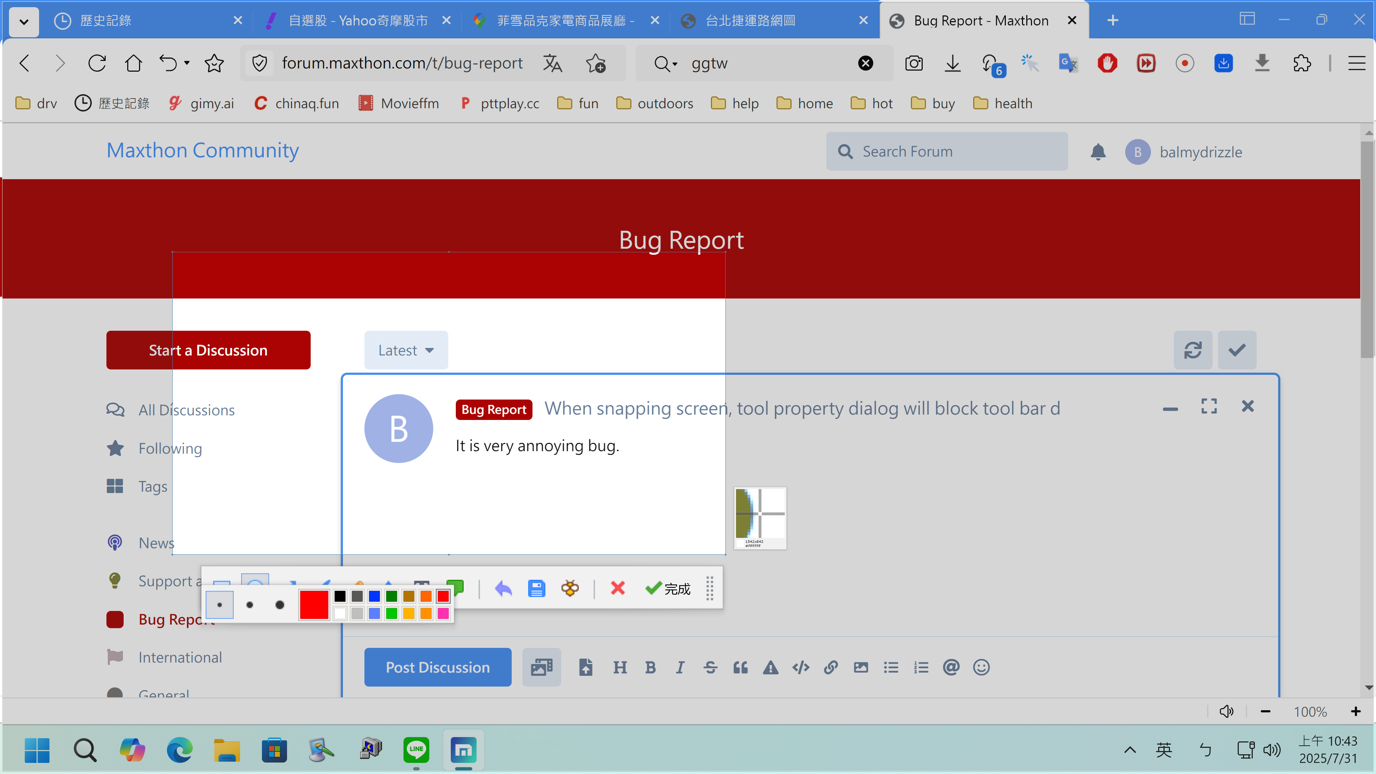Click Start a Discussion button
Viewport: 1376px width, 774px height.
(x=208, y=350)
